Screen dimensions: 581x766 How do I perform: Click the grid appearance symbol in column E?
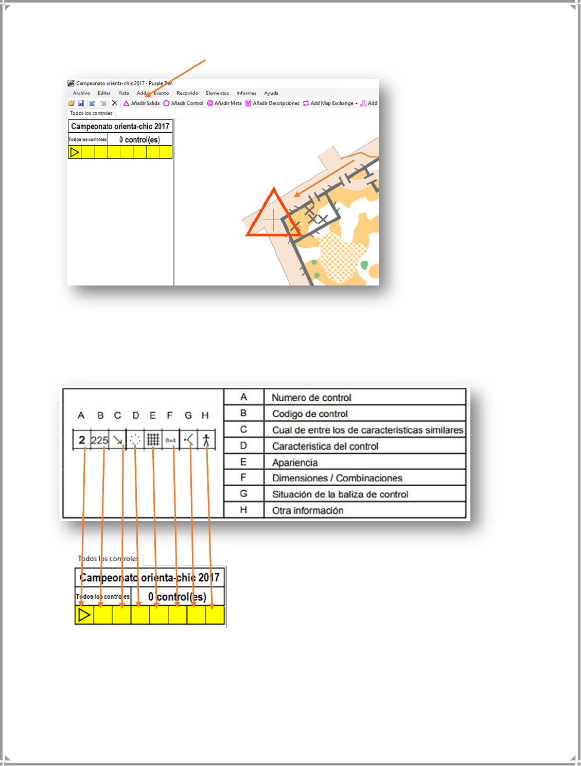click(x=153, y=440)
